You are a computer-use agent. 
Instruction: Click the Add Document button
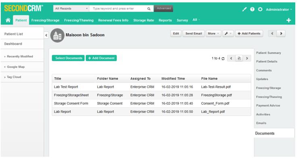coord(101,58)
